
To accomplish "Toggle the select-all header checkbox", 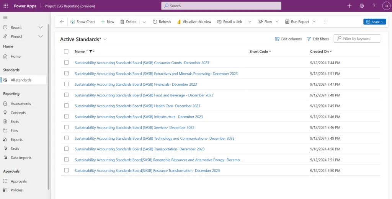I will (x=66, y=51).
